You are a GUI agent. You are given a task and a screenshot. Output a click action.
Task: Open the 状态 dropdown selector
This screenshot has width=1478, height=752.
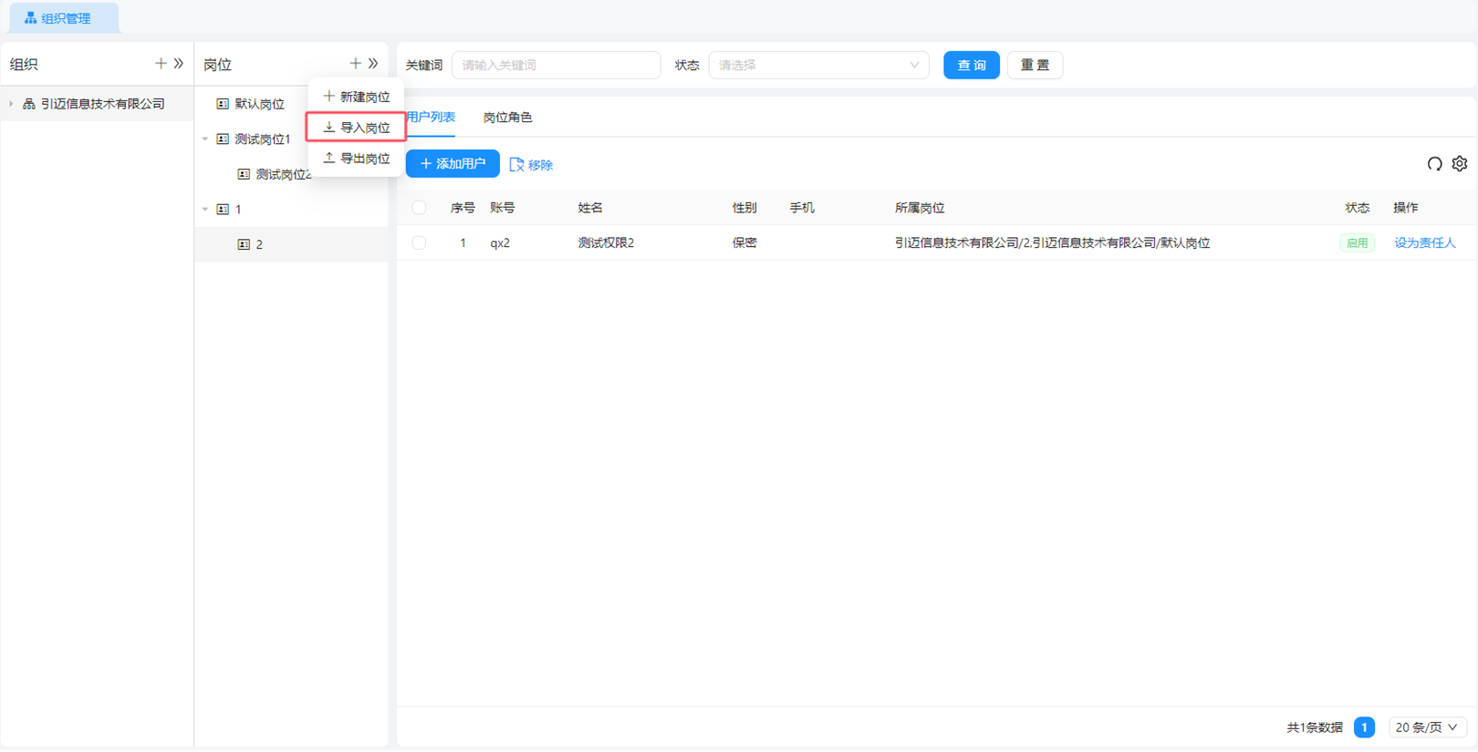(x=818, y=66)
